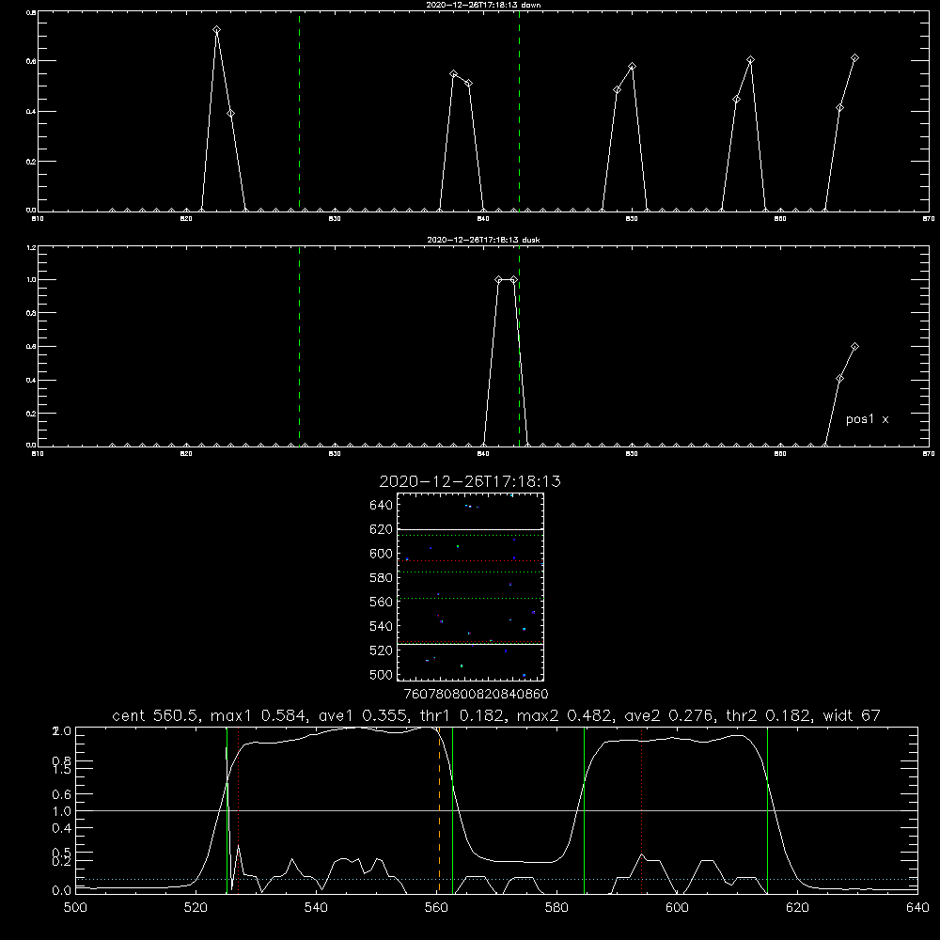Click the "640" x-axis label of the bottom plot
The width and height of the screenshot is (940, 940).
[917, 908]
